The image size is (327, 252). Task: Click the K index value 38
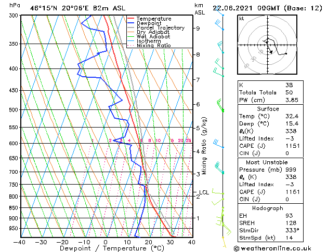click(x=289, y=85)
